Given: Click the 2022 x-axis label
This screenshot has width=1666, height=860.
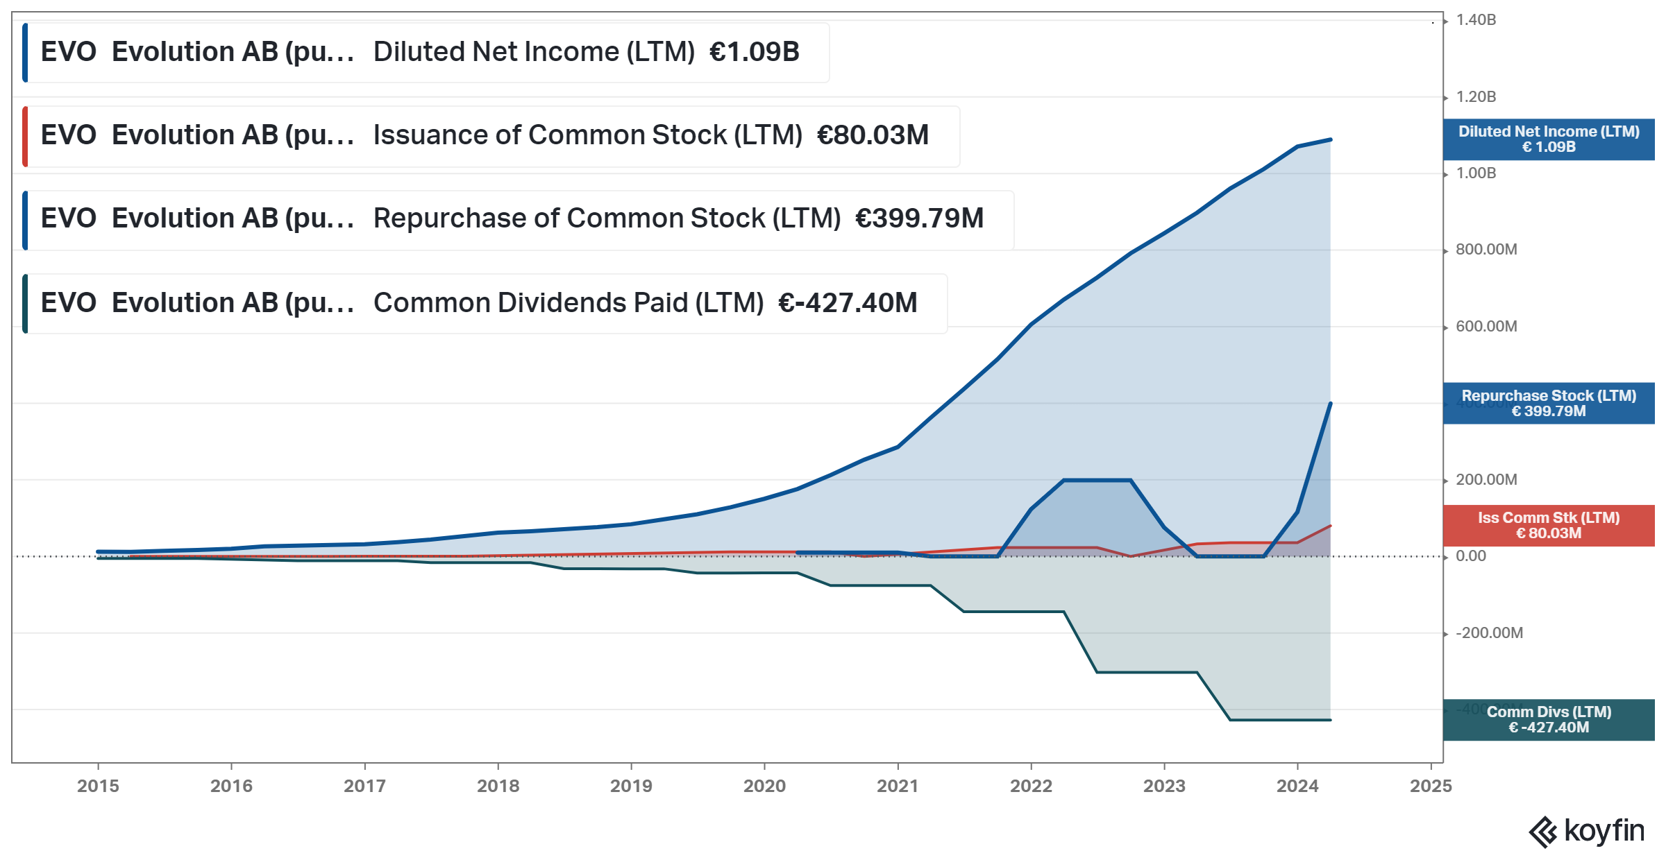Looking at the screenshot, I should point(1031,786).
